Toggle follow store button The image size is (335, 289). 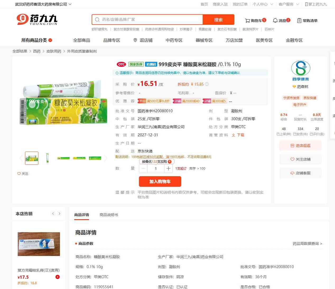[x=300, y=159]
